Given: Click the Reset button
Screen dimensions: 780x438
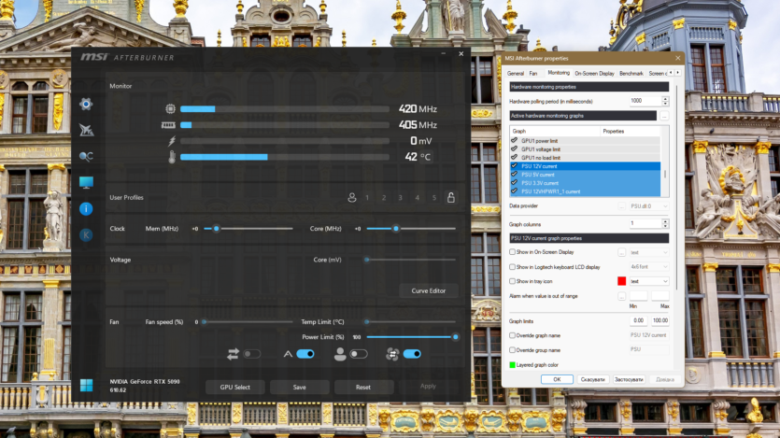Looking at the screenshot, I should (363, 388).
